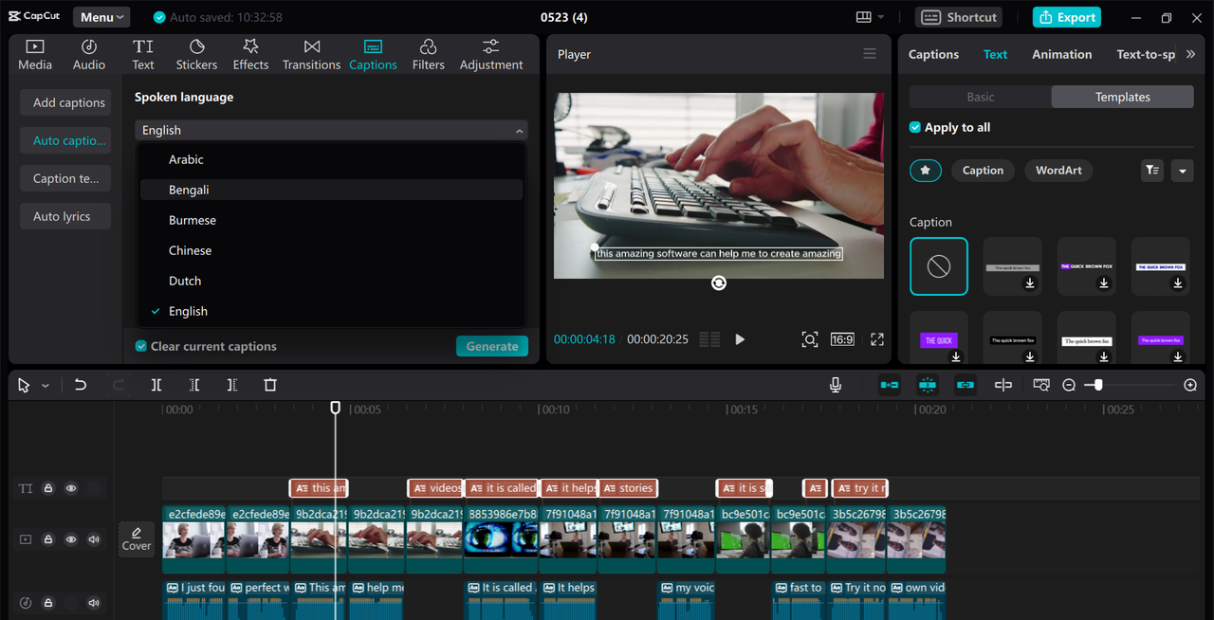Switch to the Captions tab in right panel
1214x620 pixels.
933,54
